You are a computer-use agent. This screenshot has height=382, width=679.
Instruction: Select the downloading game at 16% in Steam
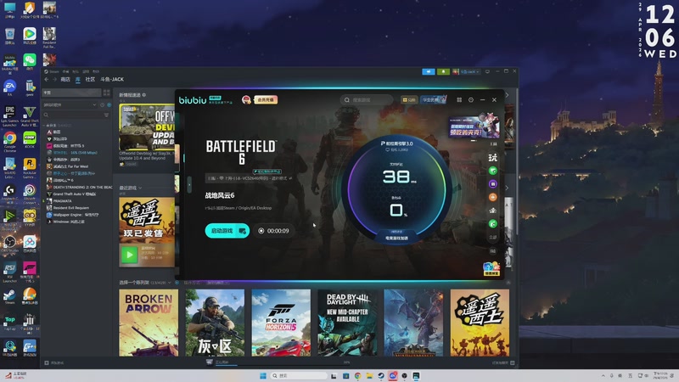(x=72, y=153)
